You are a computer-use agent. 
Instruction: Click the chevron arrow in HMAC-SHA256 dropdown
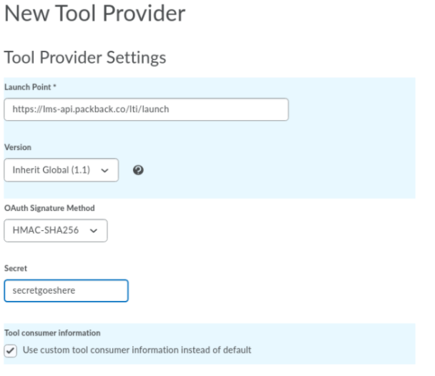(94, 230)
